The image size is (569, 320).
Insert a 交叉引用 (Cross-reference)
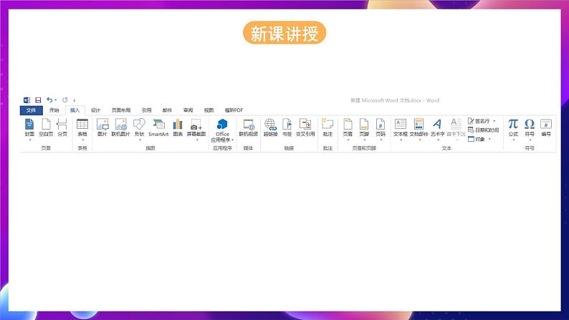(x=305, y=127)
